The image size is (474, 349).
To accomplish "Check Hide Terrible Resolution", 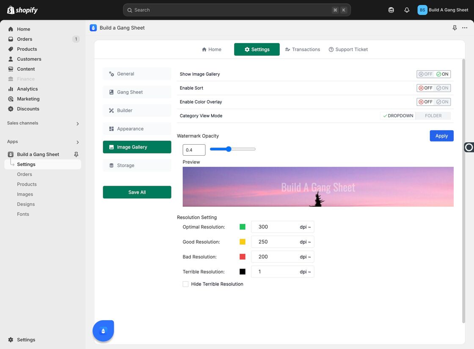I will coord(186,284).
